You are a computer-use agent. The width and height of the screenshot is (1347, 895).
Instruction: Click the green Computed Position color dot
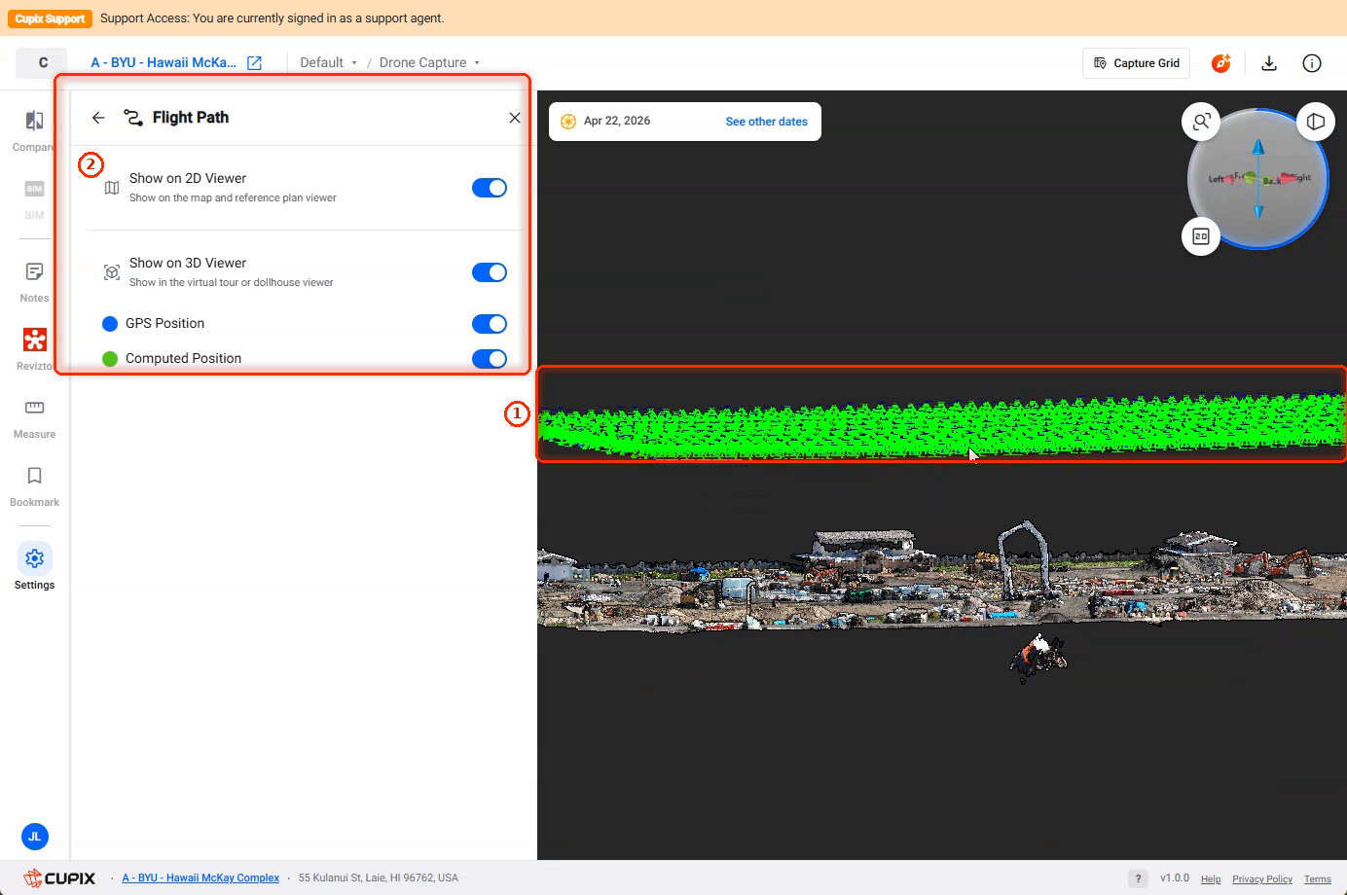[x=110, y=359]
